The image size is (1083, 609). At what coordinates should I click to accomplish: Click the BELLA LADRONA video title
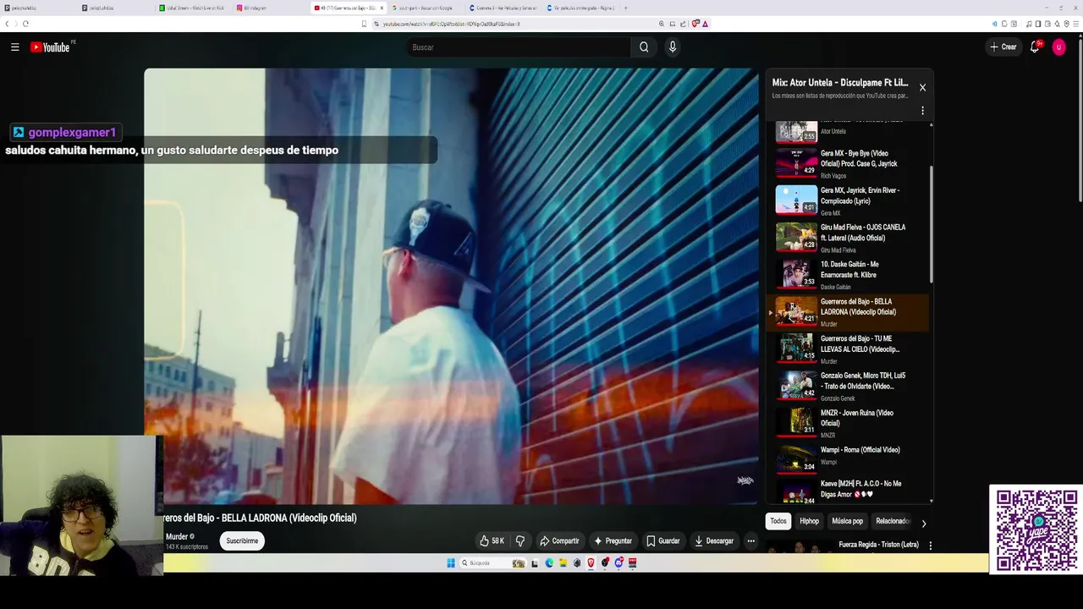(x=261, y=518)
